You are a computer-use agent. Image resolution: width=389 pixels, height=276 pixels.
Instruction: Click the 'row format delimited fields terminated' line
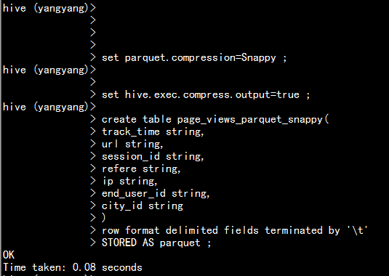coord(235,230)
